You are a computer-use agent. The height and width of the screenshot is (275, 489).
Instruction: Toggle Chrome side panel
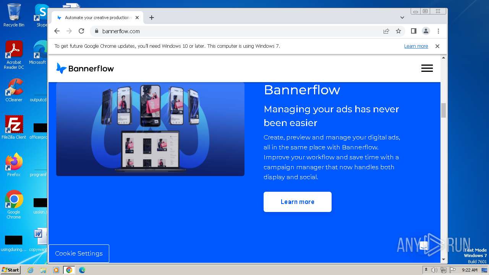click(x=413, y=31)
